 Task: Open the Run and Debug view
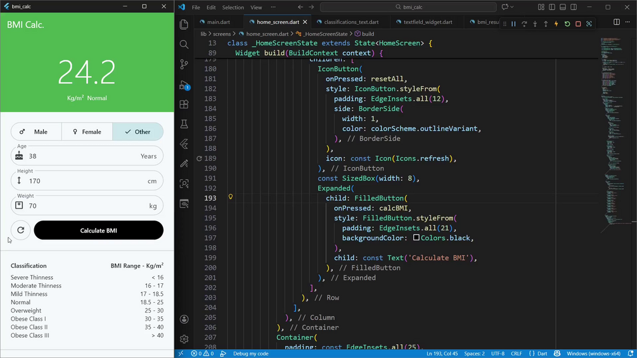click(x=184, y=84)
